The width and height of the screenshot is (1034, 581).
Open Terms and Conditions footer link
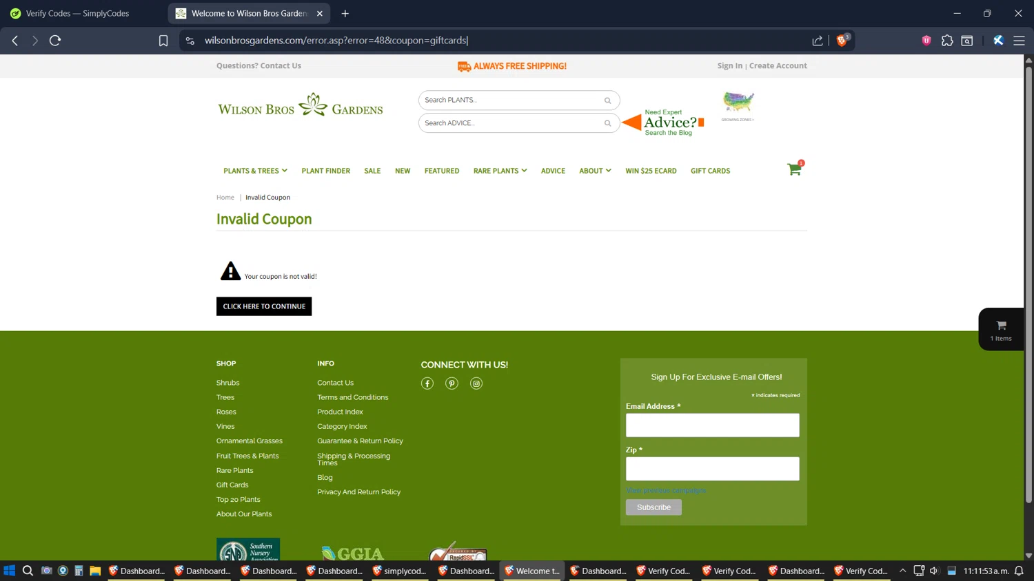click(x=352, y=397)
